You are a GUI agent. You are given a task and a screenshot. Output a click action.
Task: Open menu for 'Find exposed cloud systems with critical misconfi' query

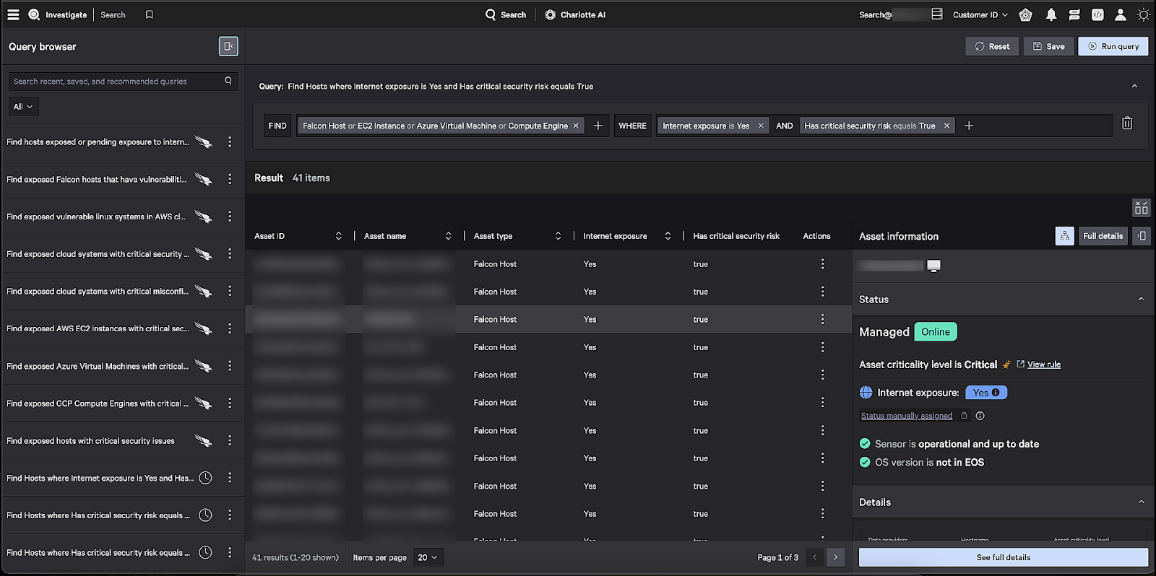click(230, 291)
